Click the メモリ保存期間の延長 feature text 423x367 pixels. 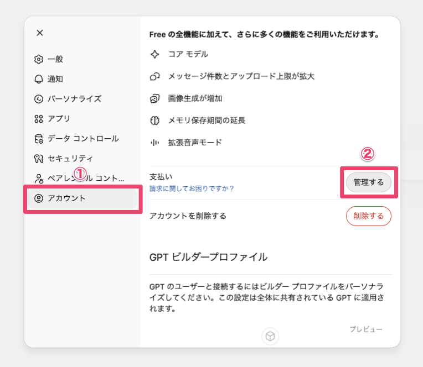coord(207,120)
